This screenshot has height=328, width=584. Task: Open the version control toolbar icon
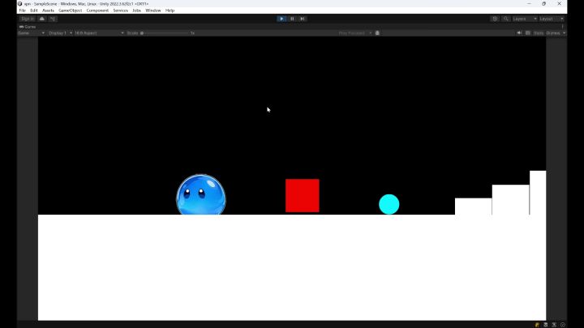click(53, 19)
